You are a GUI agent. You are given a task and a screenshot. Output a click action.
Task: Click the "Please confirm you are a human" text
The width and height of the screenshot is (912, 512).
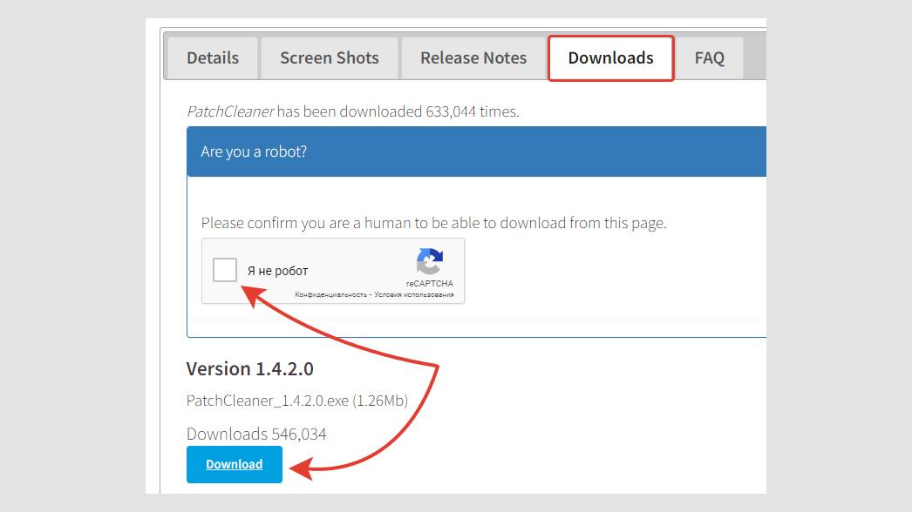click(434, 223)
